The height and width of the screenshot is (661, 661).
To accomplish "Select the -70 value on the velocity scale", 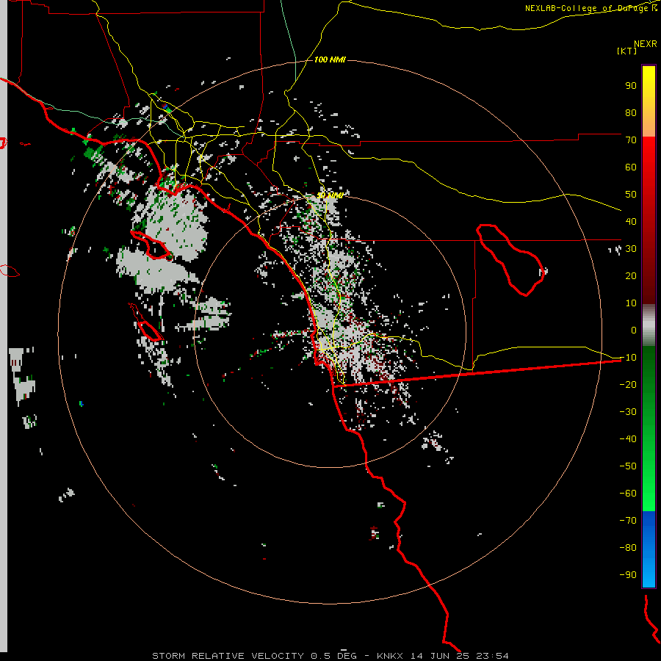I will pyautogui.click(x=628, y=520).
